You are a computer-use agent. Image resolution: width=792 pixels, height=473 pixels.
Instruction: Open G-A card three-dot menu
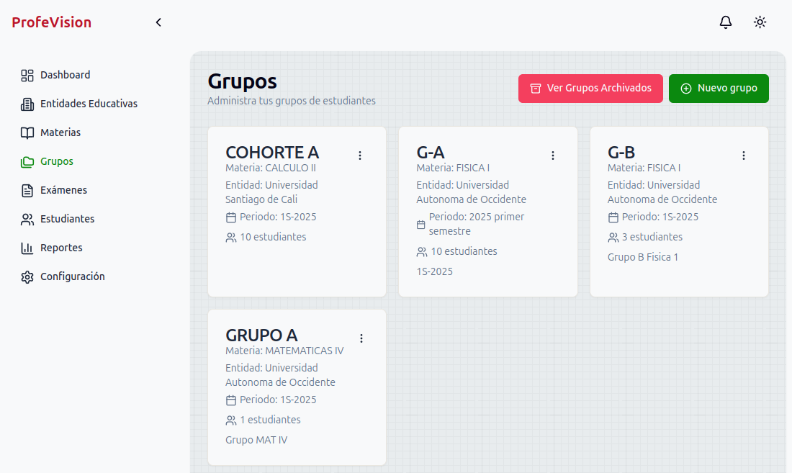[552, 156]
